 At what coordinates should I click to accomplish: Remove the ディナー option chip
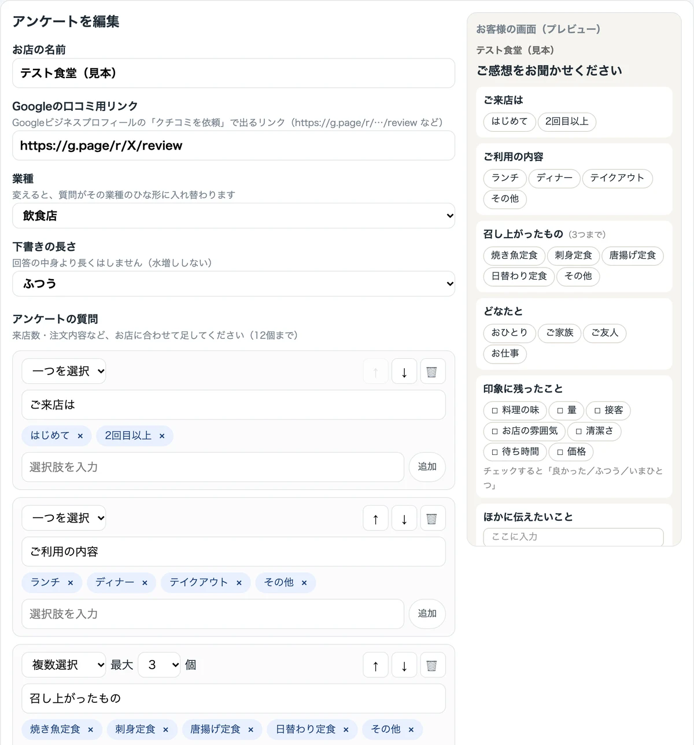145,583
